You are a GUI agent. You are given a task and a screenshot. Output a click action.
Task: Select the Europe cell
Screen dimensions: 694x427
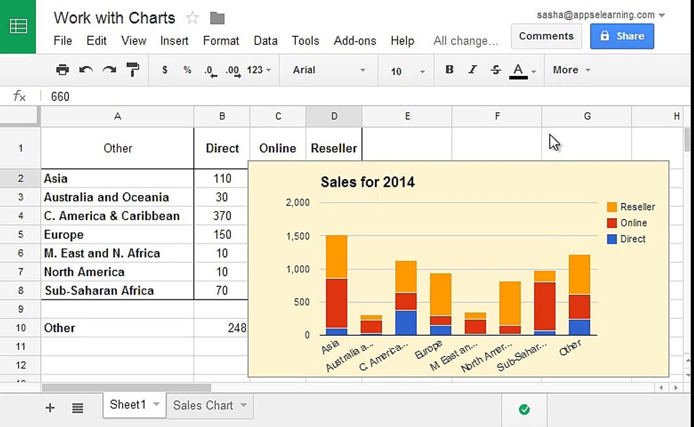click(x=117, y=234)
